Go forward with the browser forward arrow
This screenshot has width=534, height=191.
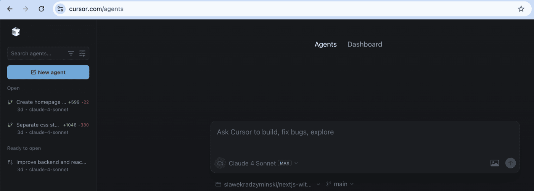point(26,9)
